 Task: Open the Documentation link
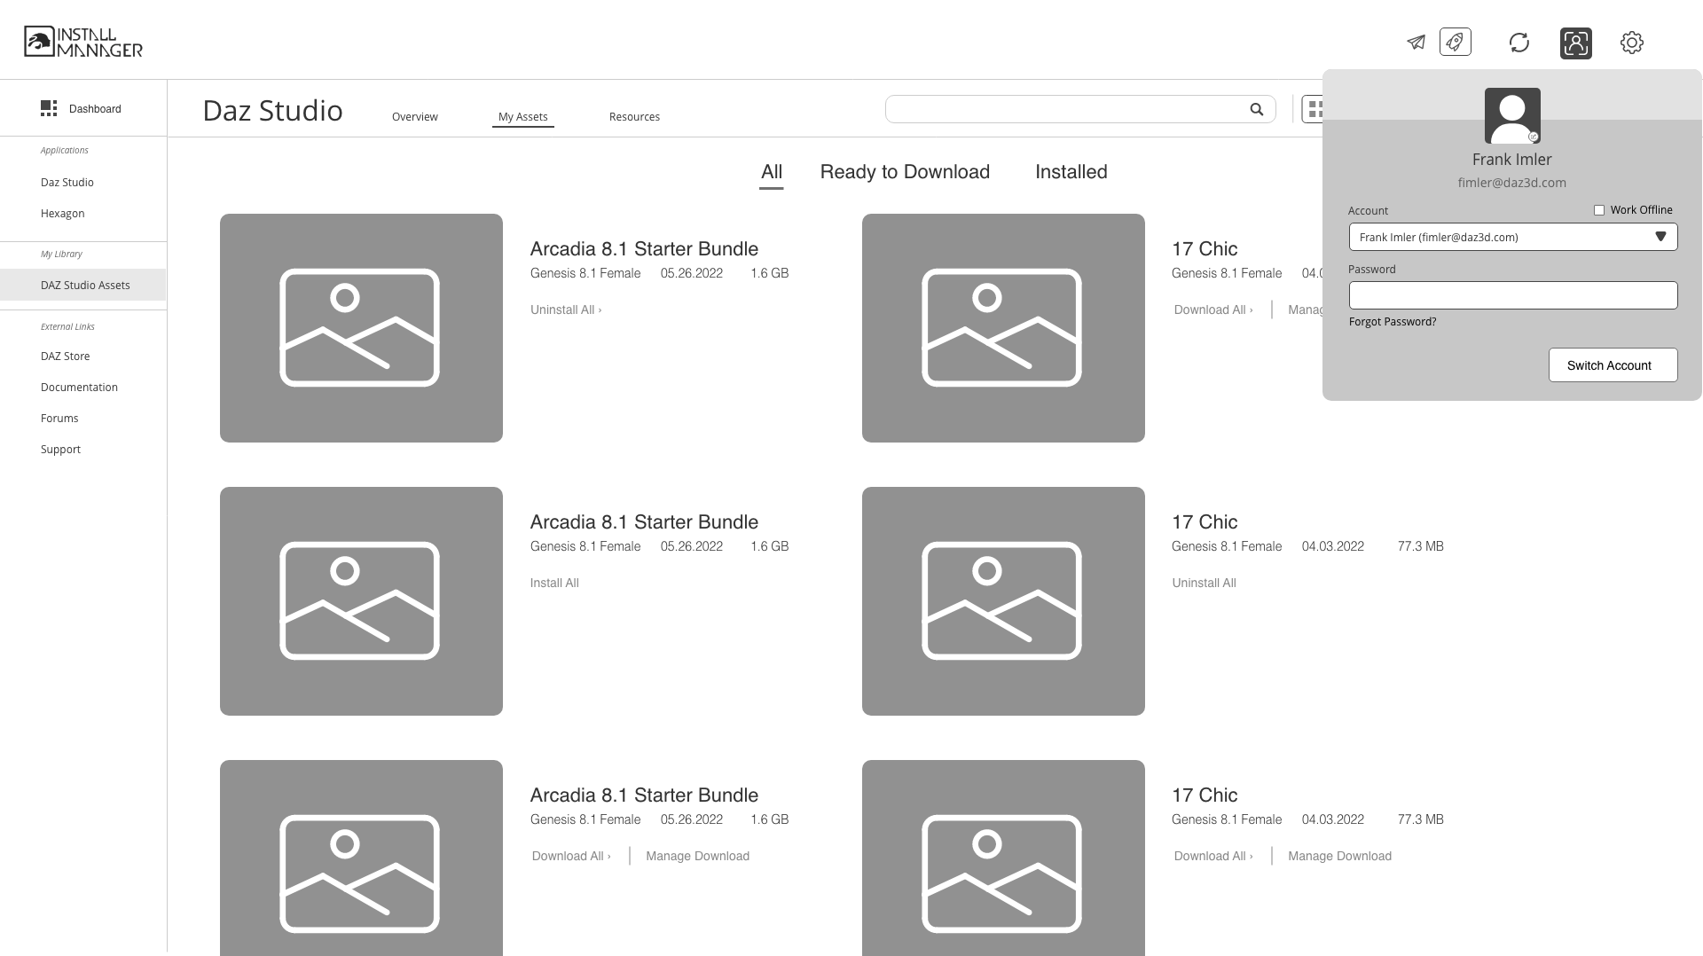[79, 388]
